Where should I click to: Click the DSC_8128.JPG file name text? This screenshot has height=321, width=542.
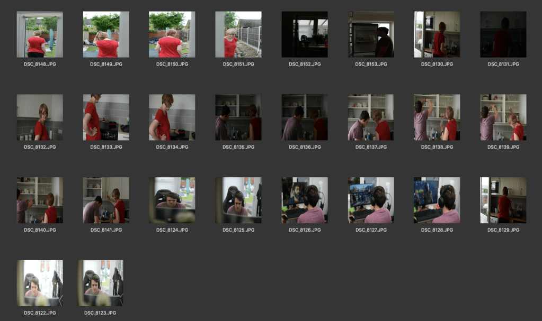(x=437, y=230)
